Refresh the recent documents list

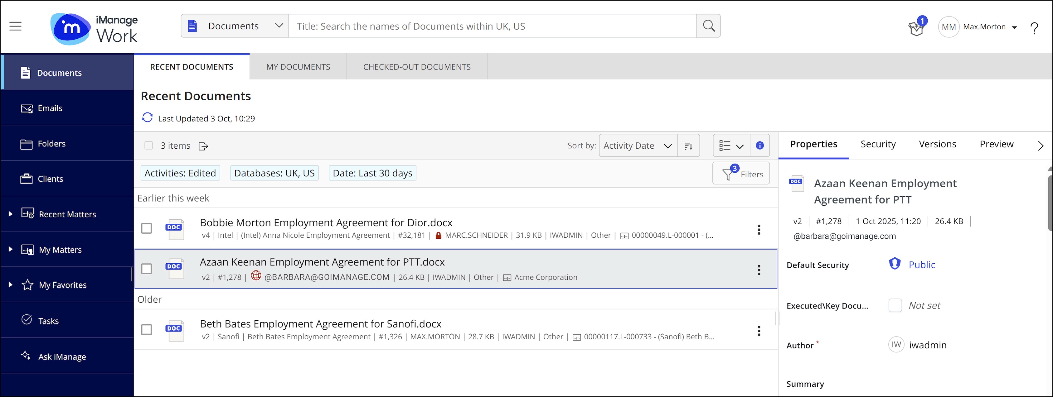[x=147, y=117]
